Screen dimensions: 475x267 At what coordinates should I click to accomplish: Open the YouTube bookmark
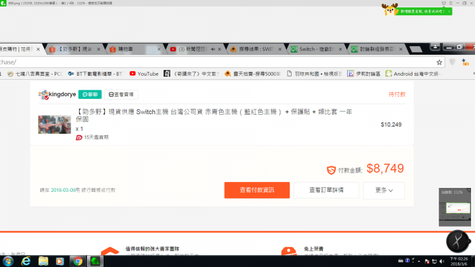coord(144,74)
